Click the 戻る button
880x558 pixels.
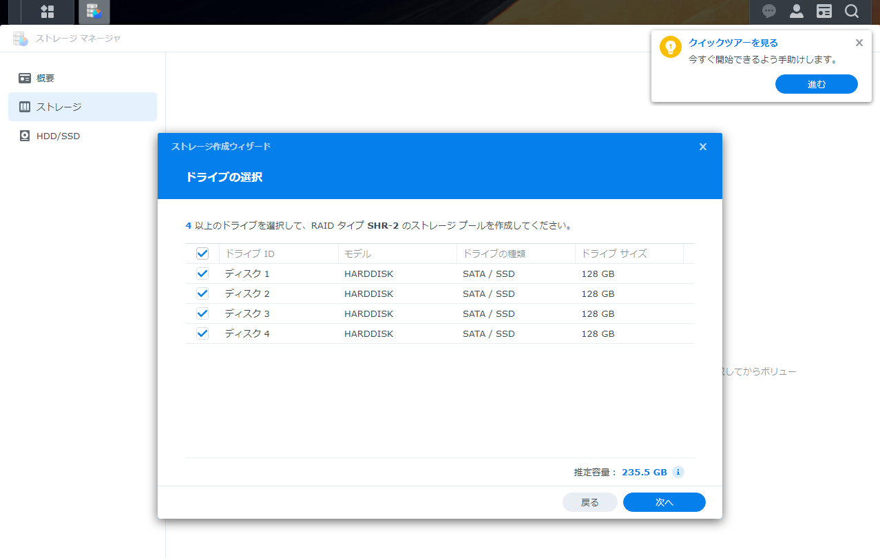[589, 502]
